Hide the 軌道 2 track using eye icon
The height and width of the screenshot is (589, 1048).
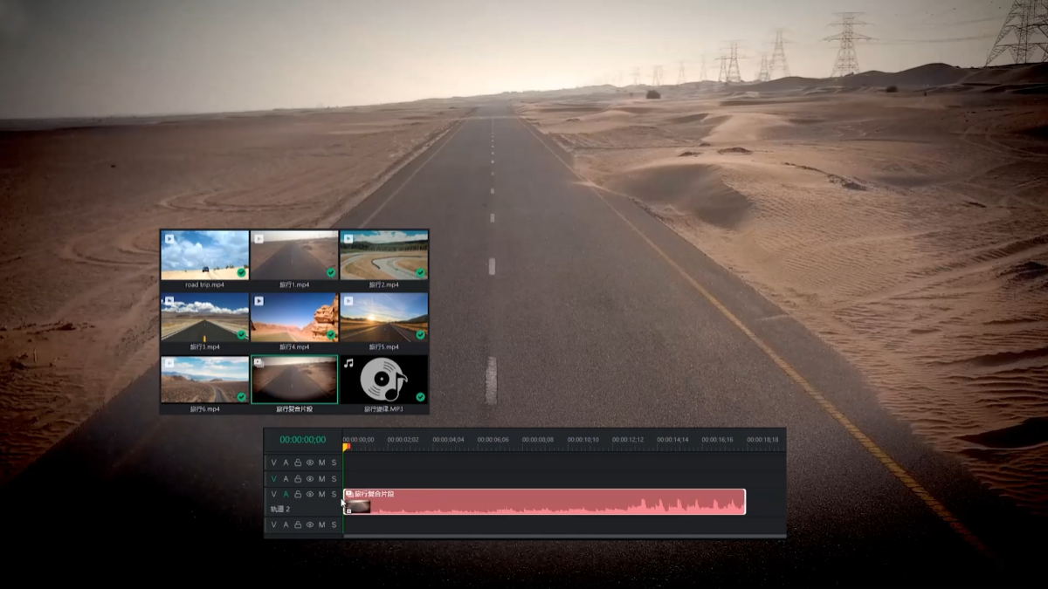click(309, 494)
